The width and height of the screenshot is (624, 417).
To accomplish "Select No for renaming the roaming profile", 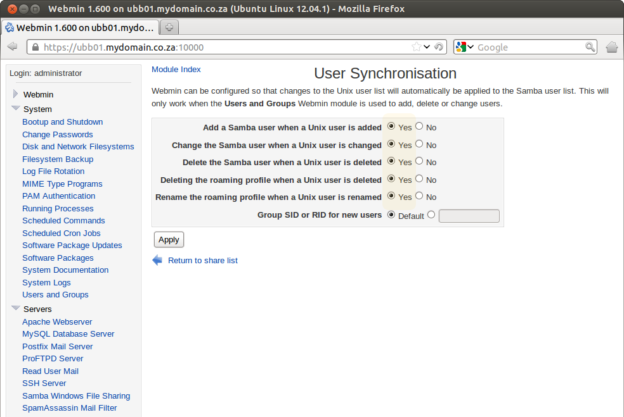I will [419, 196].
